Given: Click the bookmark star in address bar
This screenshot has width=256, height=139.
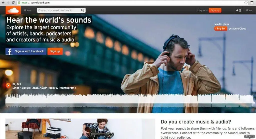Looking at the screenshot, I should point(246,2).
